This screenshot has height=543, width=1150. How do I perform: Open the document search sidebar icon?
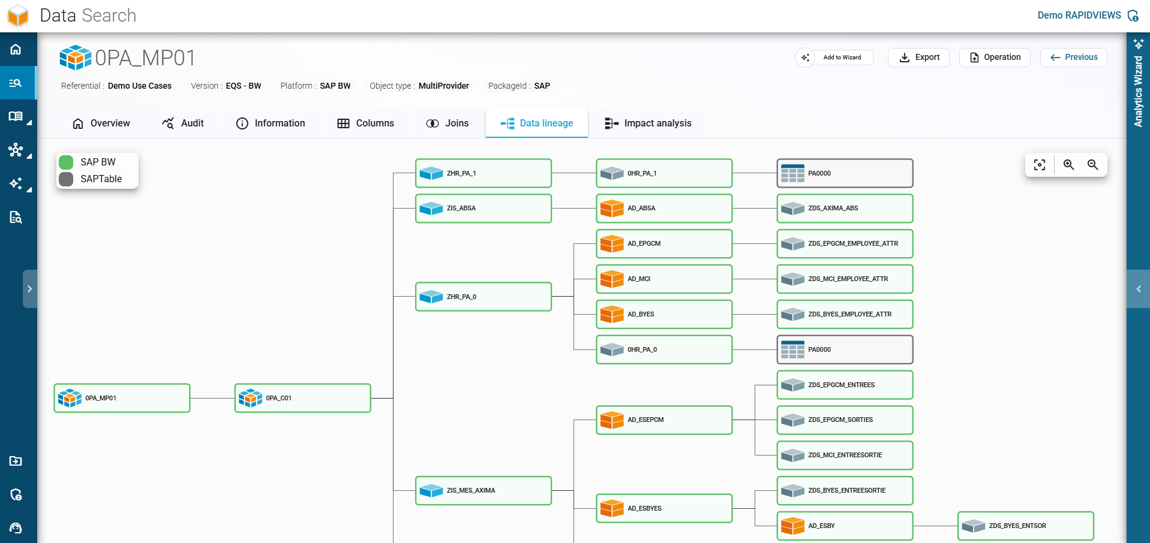[x=16, y=217]
